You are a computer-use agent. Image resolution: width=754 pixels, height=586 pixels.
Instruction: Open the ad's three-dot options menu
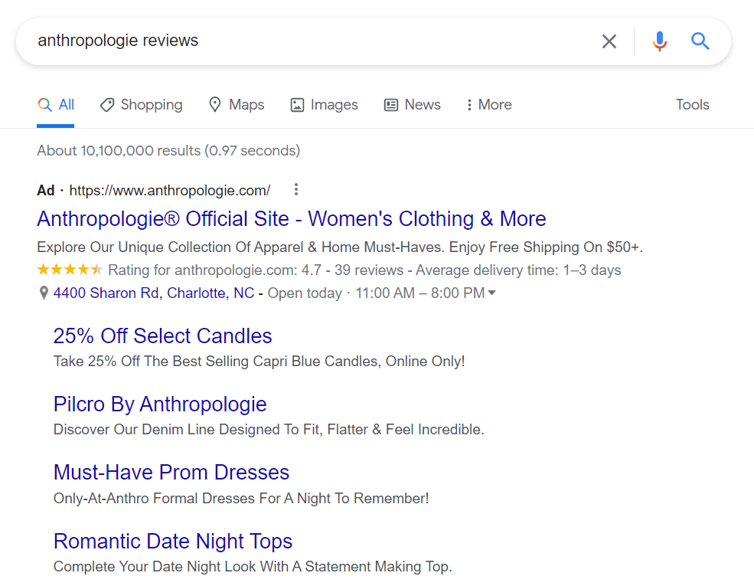(x=296, y=190)
